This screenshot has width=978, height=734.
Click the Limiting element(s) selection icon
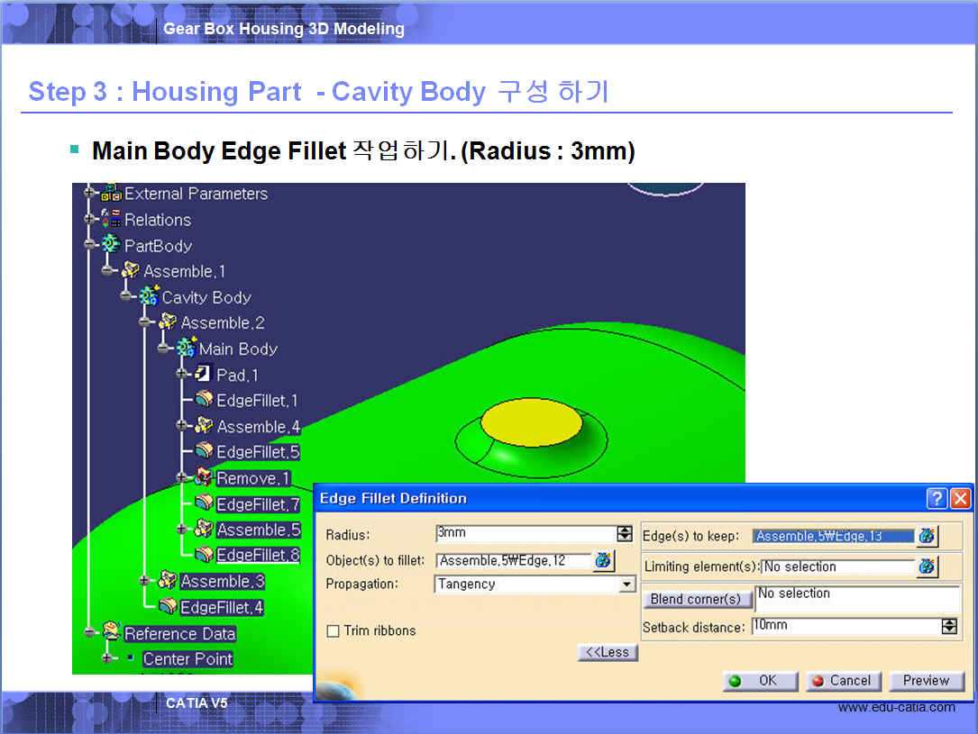927,567
